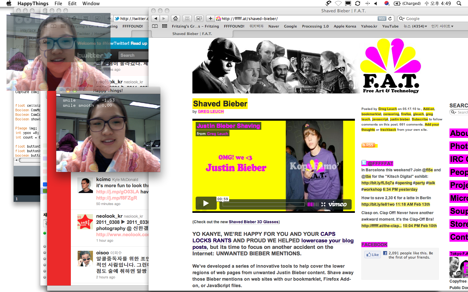Open the Shaved Bieber 3D Glasses link
The width and height of the screenshot is (468, 292).
[253, 222]
